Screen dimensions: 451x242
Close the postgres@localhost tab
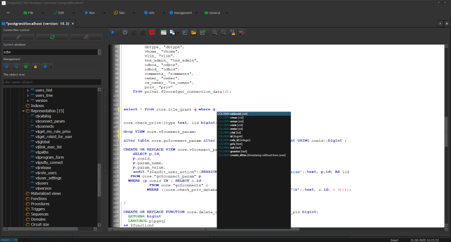(x=73, y=24)
